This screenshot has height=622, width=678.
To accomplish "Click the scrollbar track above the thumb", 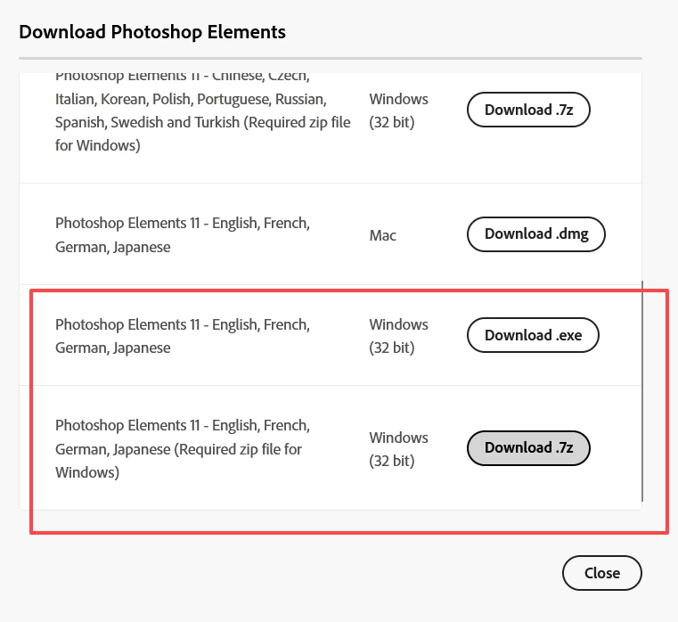I will pos(642,176).
